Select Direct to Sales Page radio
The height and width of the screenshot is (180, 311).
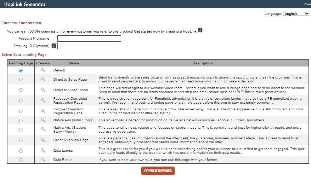click(x=21, y=80)
